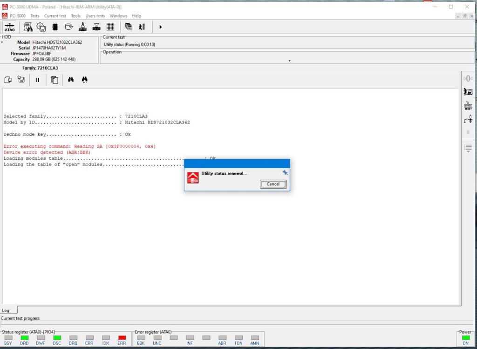
Task: Expand the list dropdown in right sidebar
Action: (468, 149)
